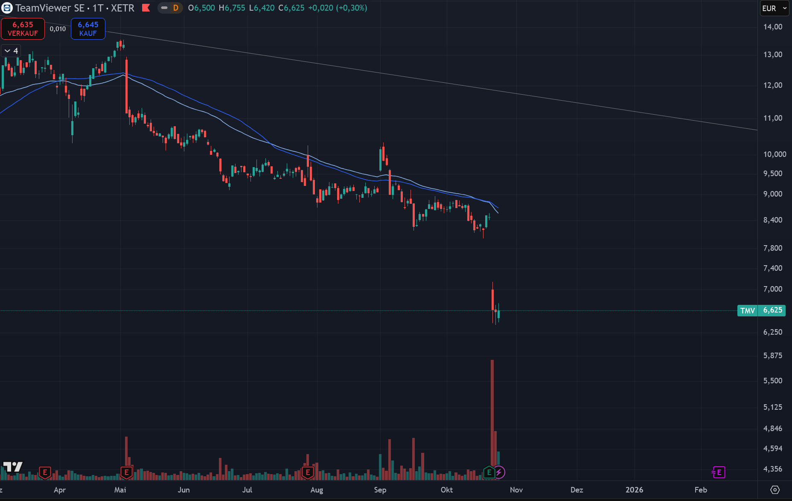Click the 9,000 price axis label
The image size is (792, 501).
pos(773,194)
